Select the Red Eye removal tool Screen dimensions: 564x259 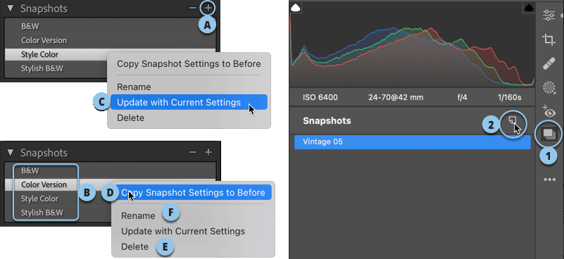click(549, 112)
